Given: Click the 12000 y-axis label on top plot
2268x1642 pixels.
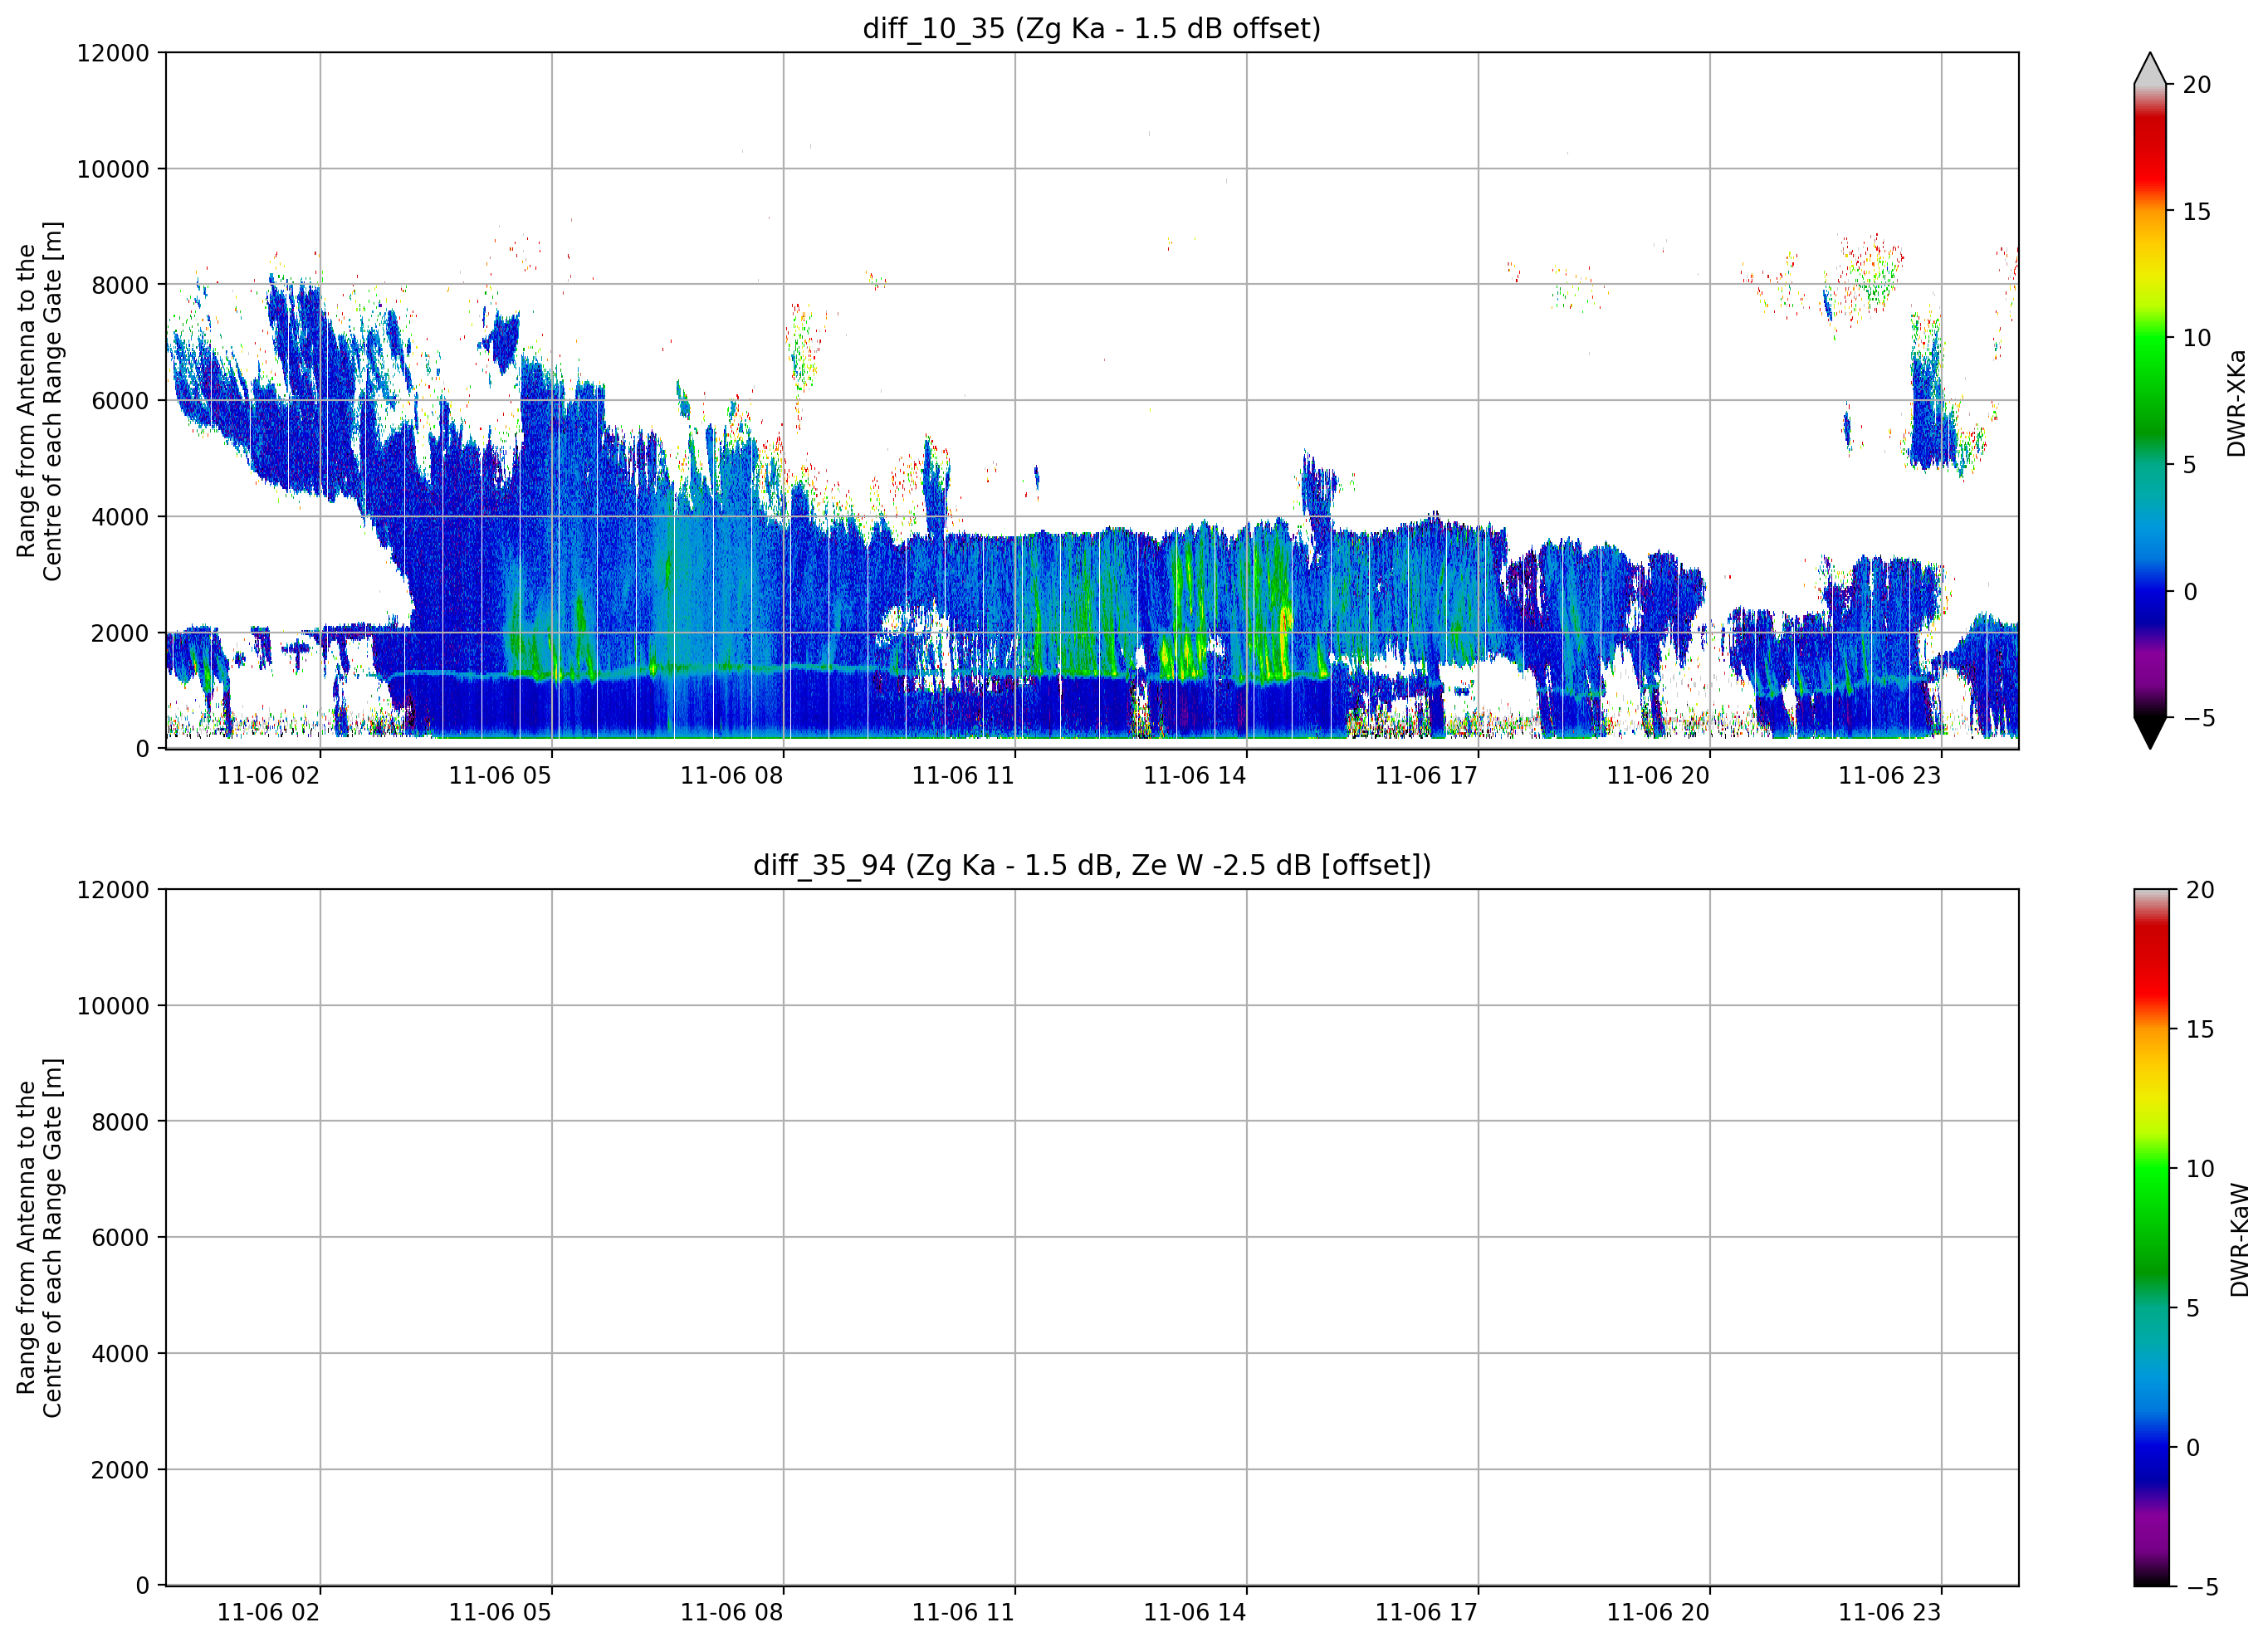Looking at the screenshot, I should tap(113, 53).
